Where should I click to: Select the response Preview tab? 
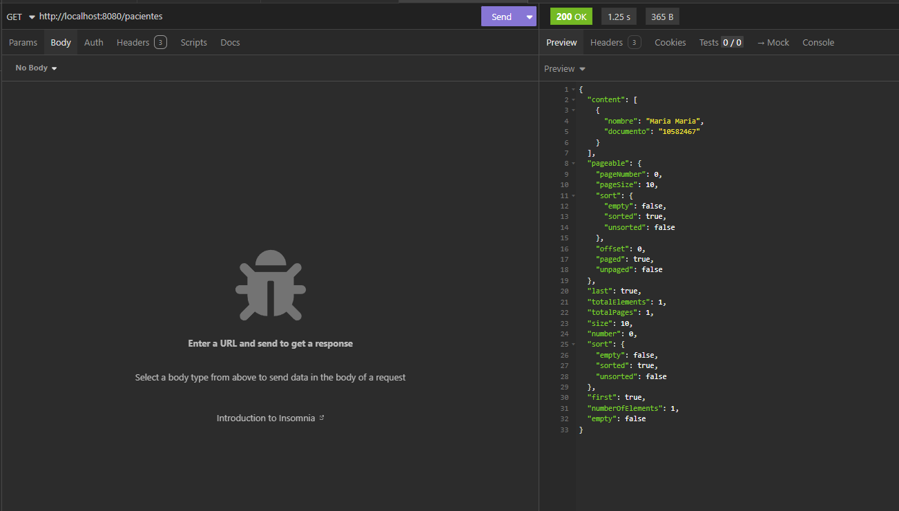561,42
